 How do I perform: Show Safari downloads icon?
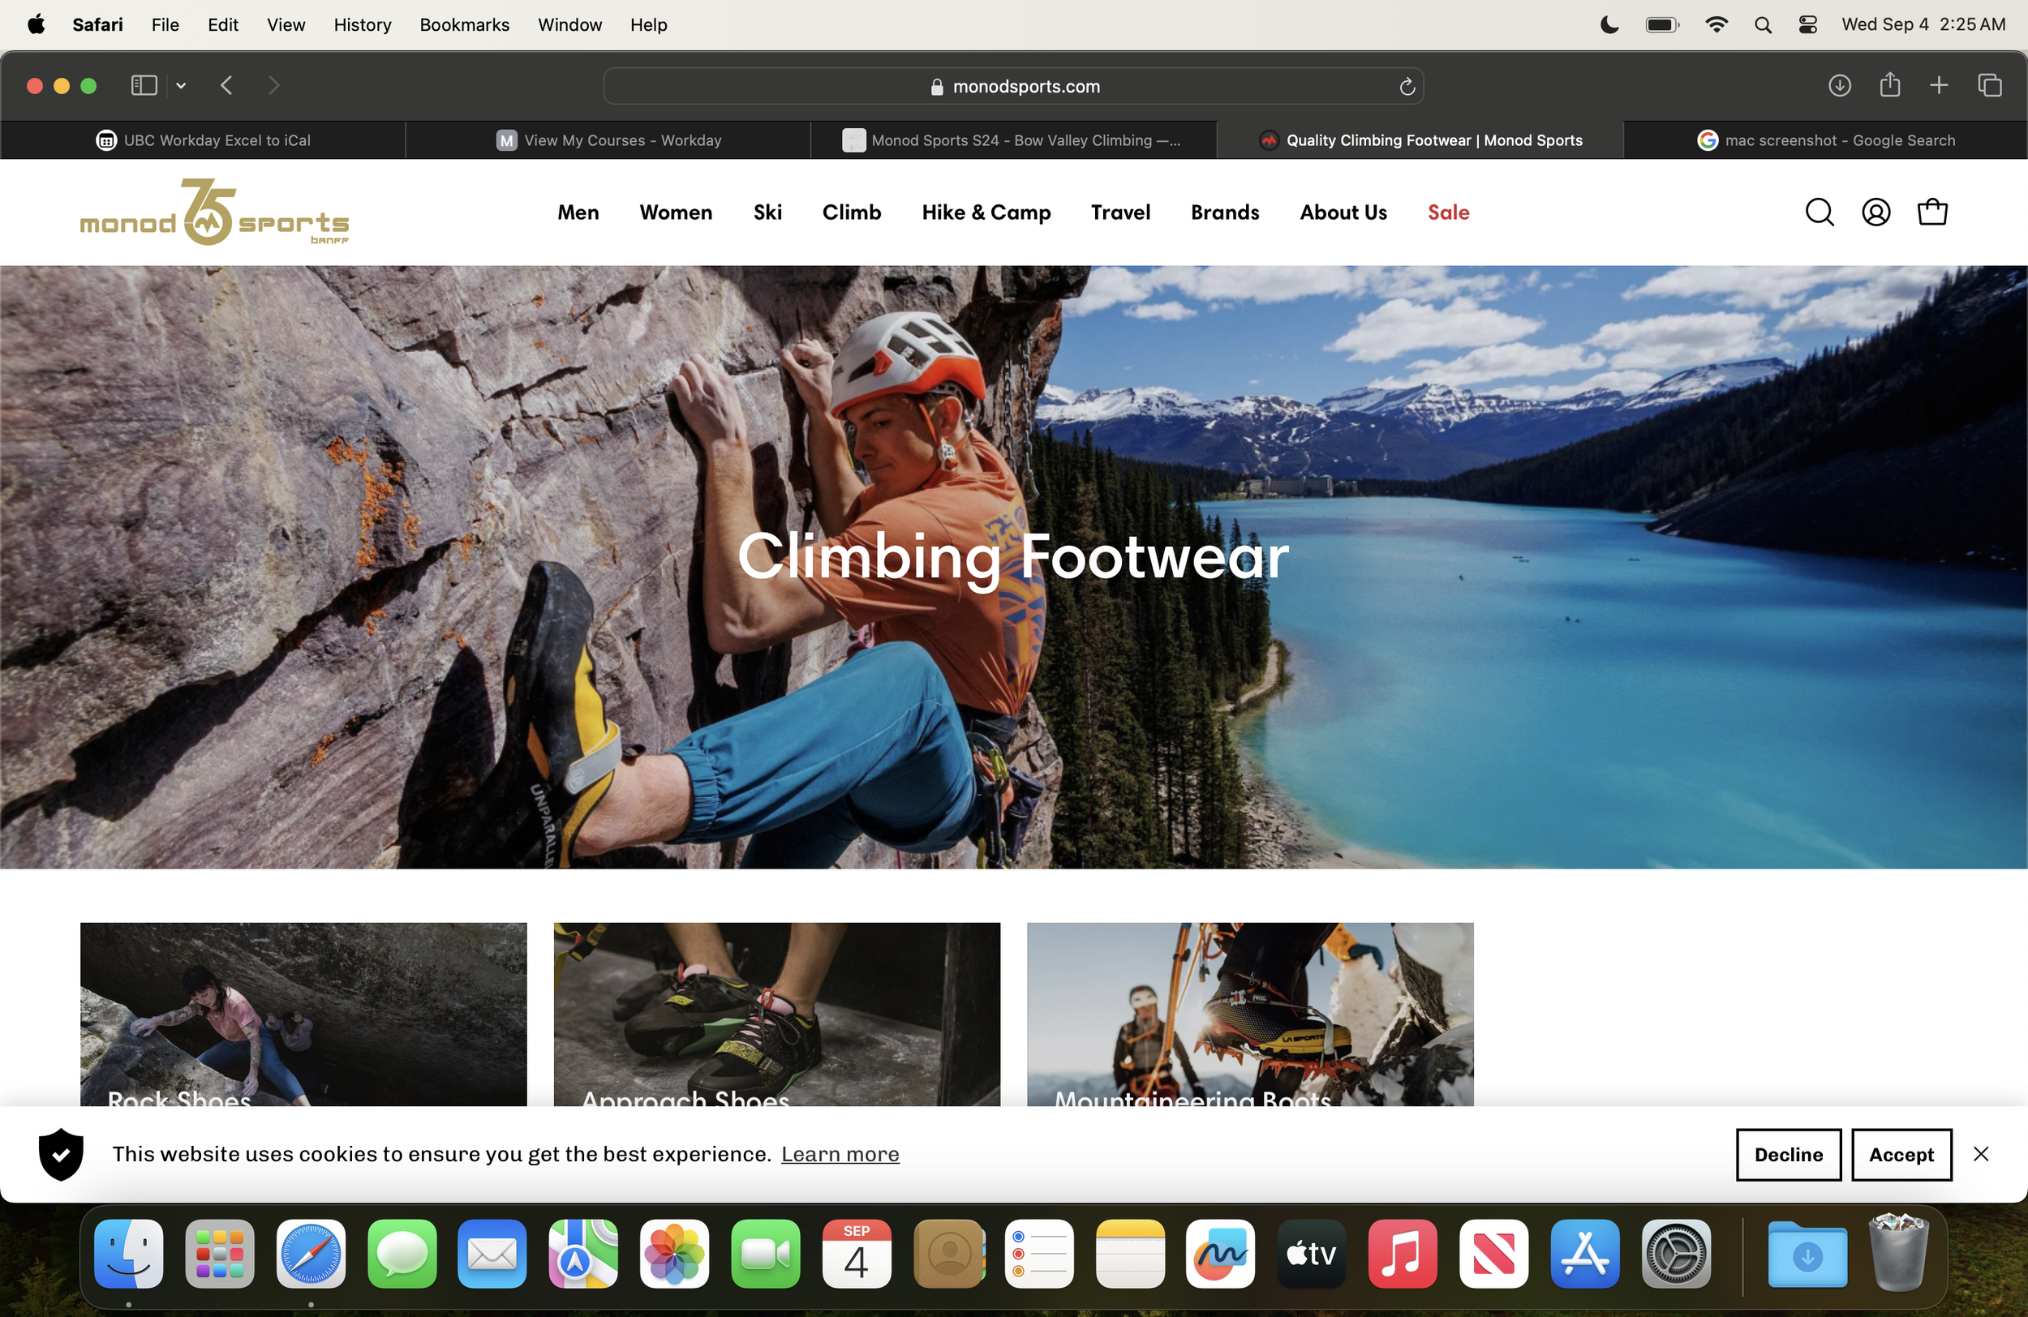pos(1839,85)
